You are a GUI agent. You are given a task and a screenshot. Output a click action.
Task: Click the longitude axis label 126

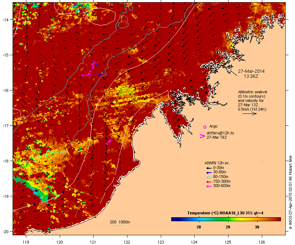click(x=262, y=242)
